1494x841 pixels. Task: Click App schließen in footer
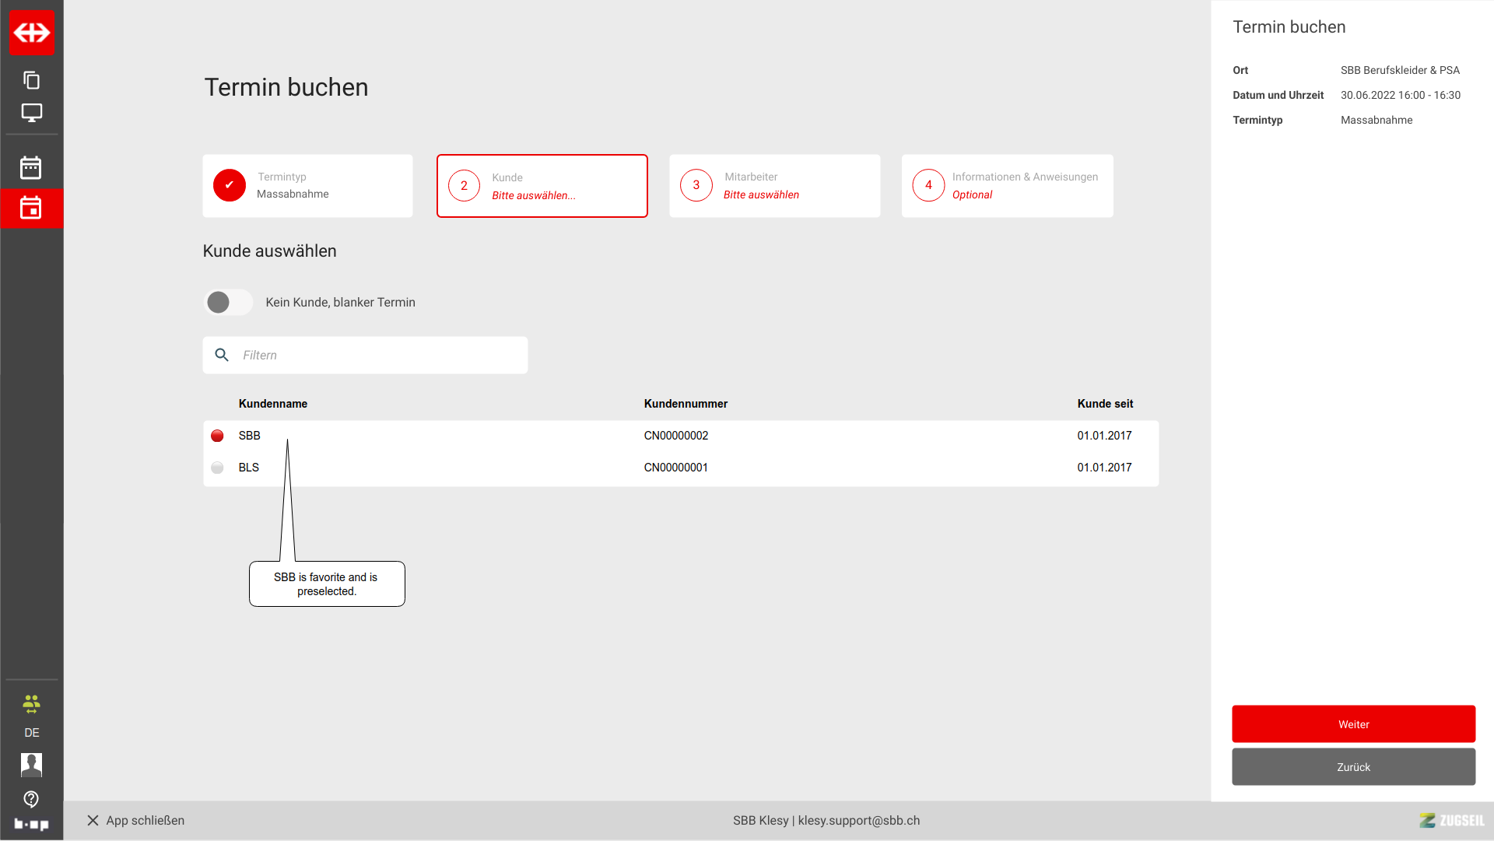pyautogui.click(x=136, y=821)
